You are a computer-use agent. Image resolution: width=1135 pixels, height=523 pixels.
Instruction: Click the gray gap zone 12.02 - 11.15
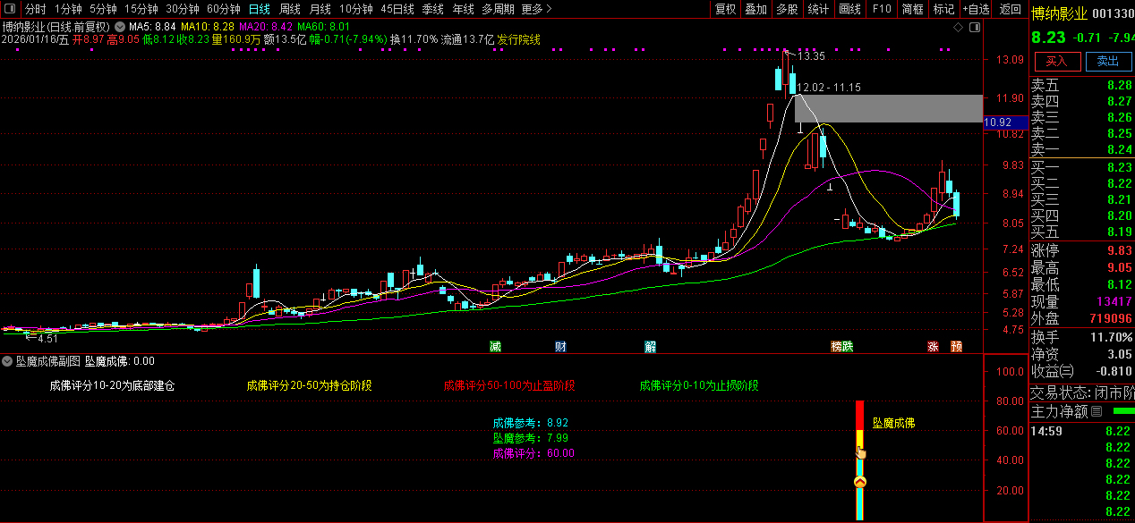pyautogui.click(x=888, y=108)
